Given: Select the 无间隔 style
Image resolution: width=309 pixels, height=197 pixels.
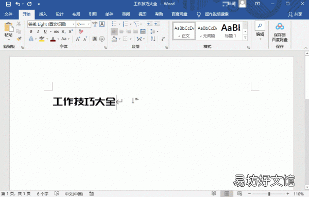Looking at the screenshot, I should tap(207, 31).
